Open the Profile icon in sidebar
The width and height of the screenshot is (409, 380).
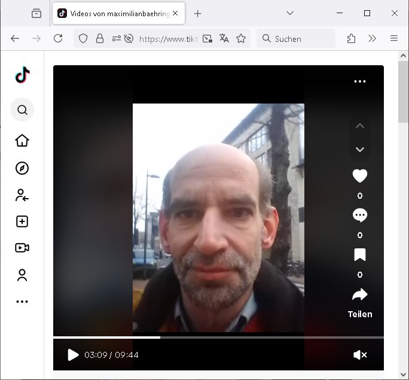pos(22,275)
